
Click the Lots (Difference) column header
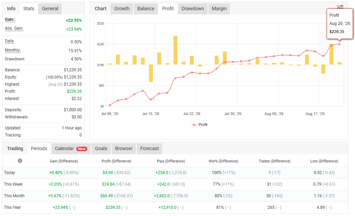point(324,161)
